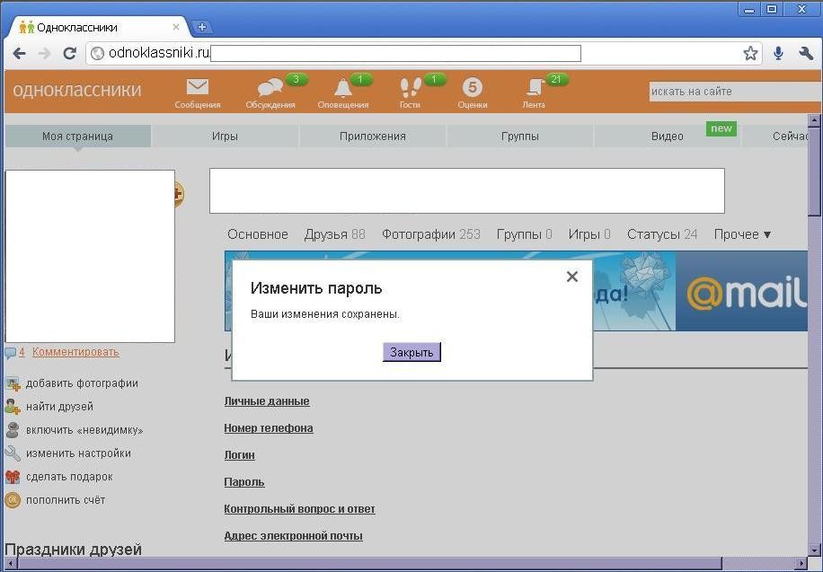Image resolution: width=823 pixels, height=572 pixels.
Task: Open Группы 0 profile section
Action: 525,234
